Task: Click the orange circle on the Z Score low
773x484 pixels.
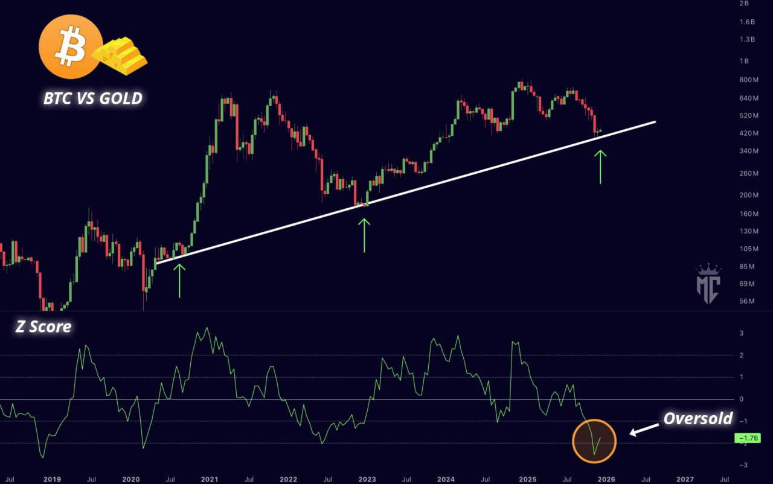Action: coord(594,441)
